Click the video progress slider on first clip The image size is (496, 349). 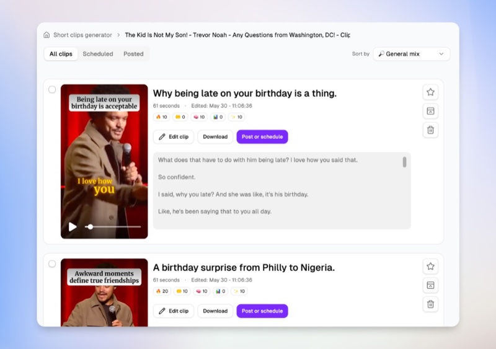click(113, 226)
